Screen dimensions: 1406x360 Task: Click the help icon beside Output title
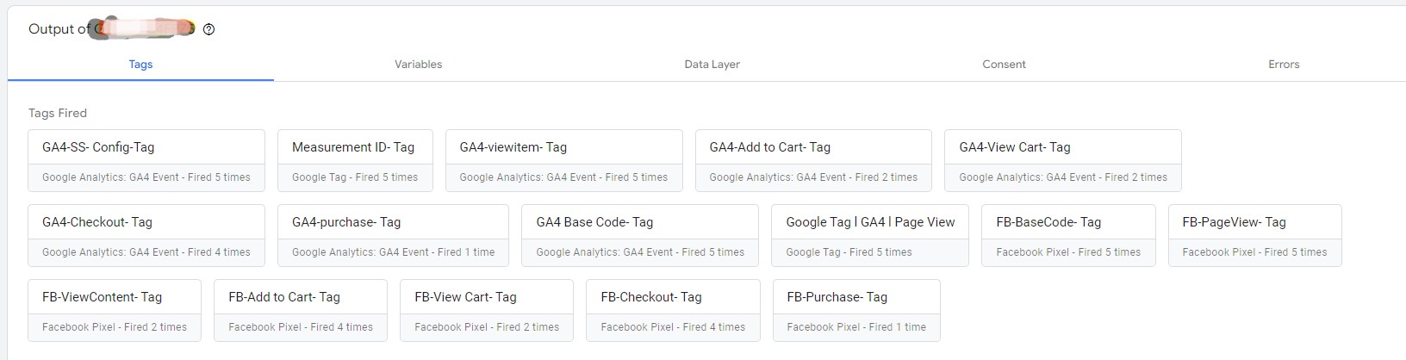(x=208, y=29)
